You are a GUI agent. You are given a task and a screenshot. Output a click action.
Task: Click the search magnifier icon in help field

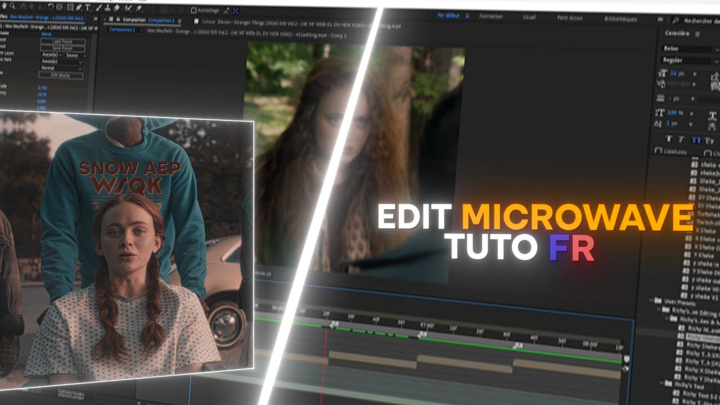click(675, 20)
